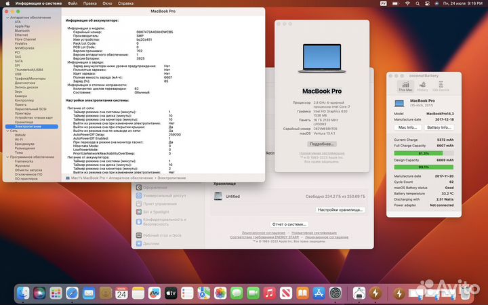Open Maps from the Dock

click(x=204, y=293)
